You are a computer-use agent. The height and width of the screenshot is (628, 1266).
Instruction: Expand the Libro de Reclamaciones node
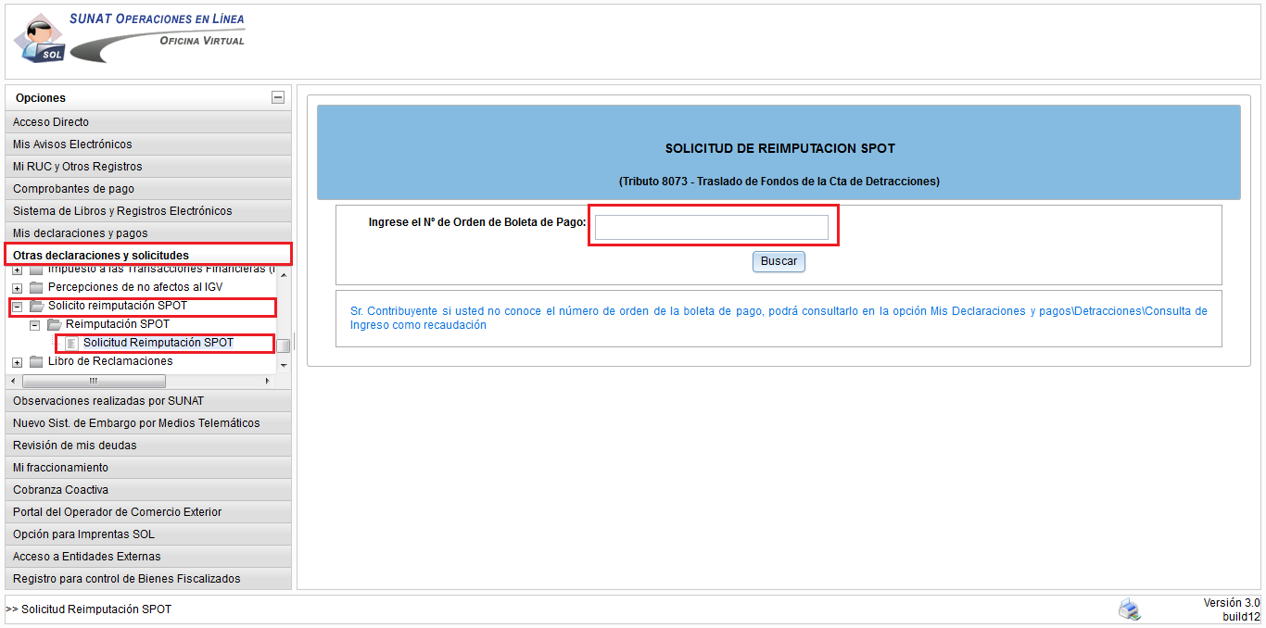[x=17, y=362]
